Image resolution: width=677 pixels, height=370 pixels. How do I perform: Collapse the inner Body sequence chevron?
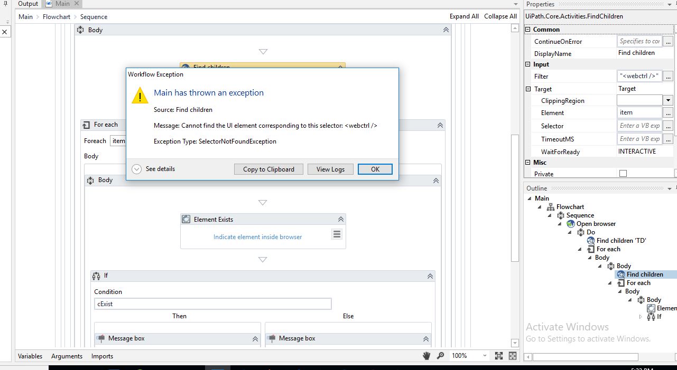435,181
